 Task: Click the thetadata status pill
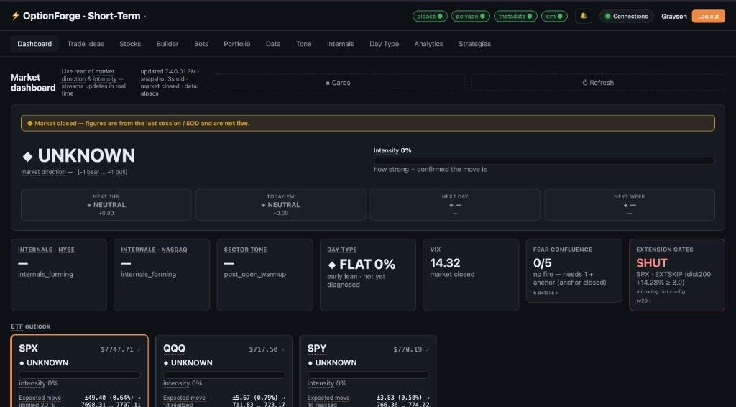click(x=515, y=16)
